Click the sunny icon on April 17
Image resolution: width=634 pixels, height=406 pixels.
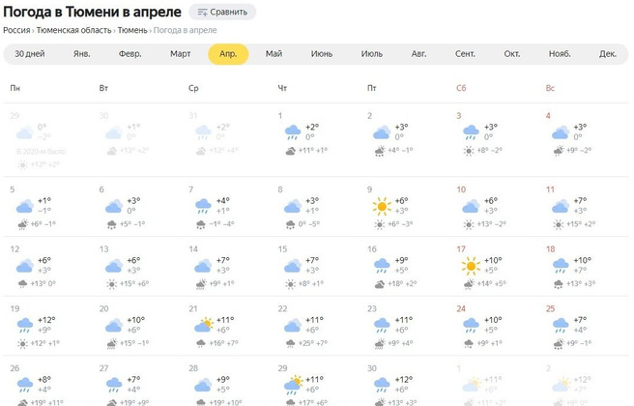click(x=471, y=266)
